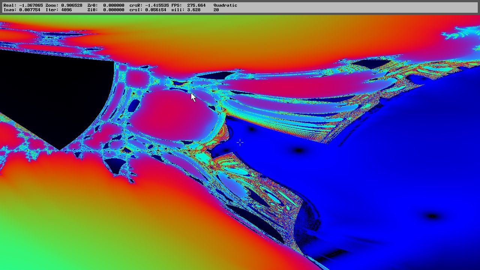Click the small crosshair marker in fractal
Viewport: 480px width, 270px height.
point(240,142)
